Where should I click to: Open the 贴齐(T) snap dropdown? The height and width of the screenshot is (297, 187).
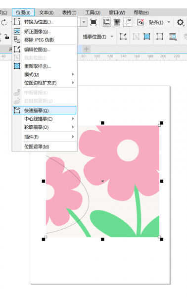point(159,23)
